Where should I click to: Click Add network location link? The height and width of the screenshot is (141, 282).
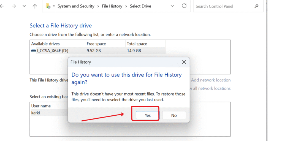click(211, 80)
